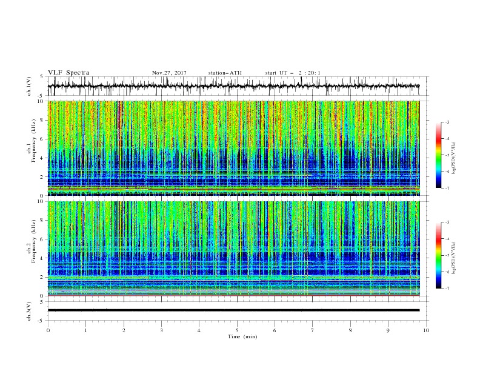Viewport: 480px width, 371px height.
Task: Click the flat ch.3 voltage trace
Action: (233, 310)
